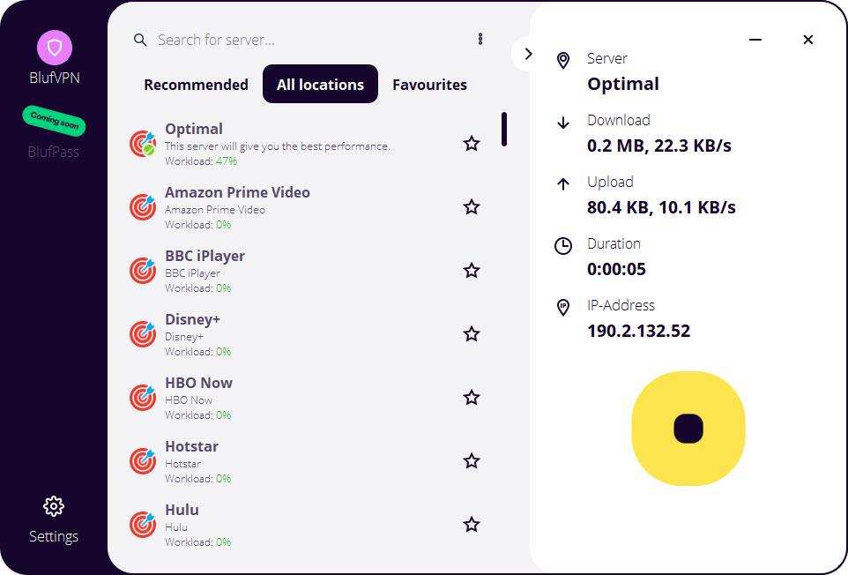Favourite Hulu with its star
The height and width of the screenshot is (575, 848).
point(472,524)
